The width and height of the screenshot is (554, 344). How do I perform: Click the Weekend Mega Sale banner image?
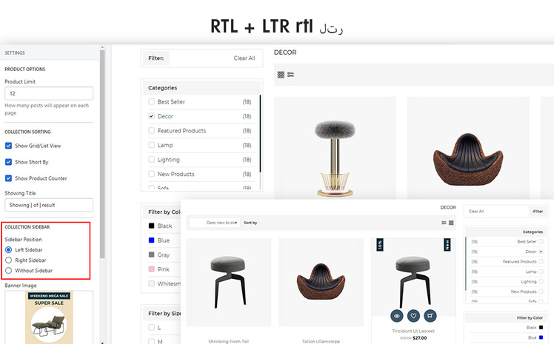[x=49, y=317]
